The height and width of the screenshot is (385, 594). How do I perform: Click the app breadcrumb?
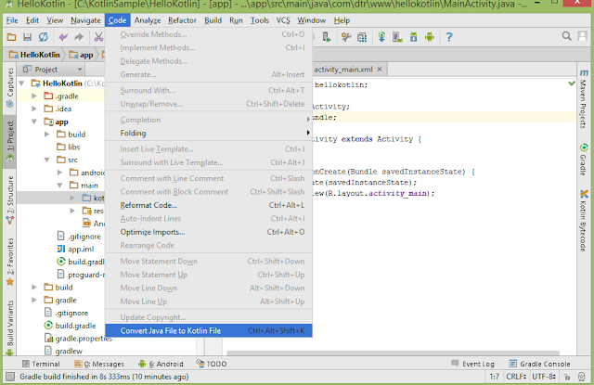(82, 55)
